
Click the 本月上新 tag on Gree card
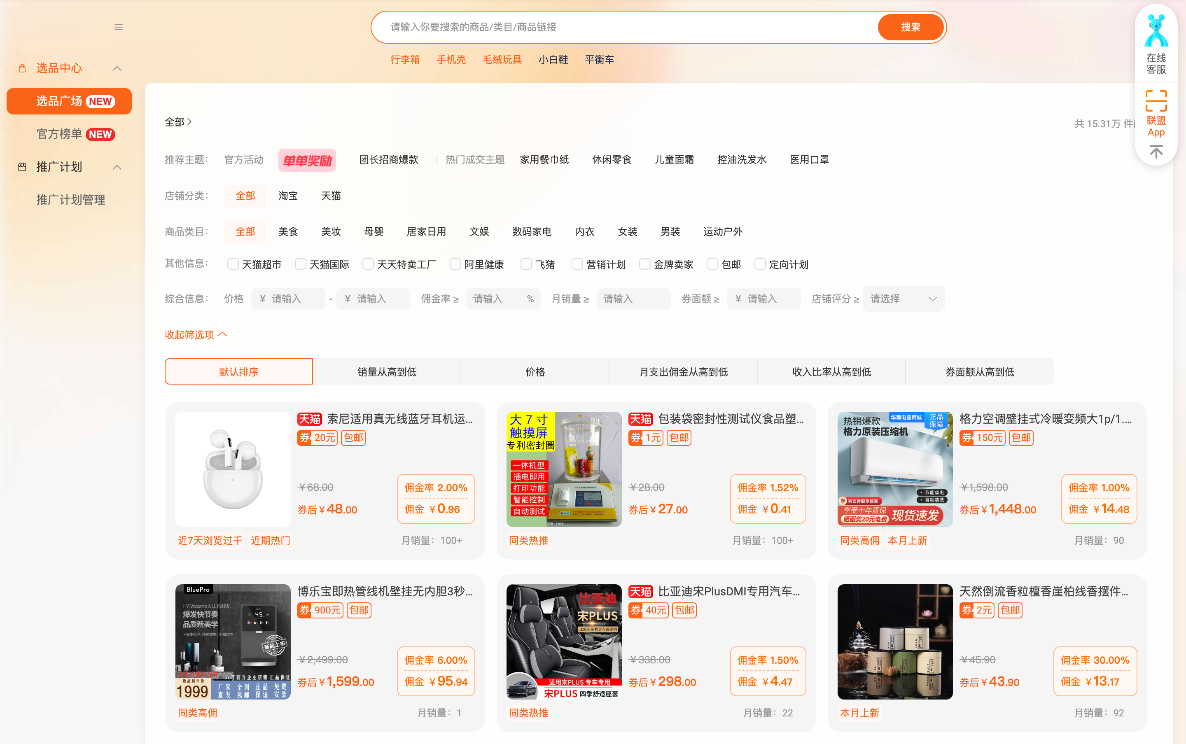click(x=907, y=540)
